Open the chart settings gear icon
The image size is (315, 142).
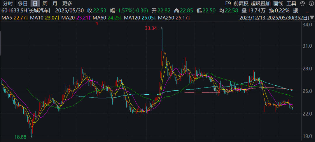point(302,3)
